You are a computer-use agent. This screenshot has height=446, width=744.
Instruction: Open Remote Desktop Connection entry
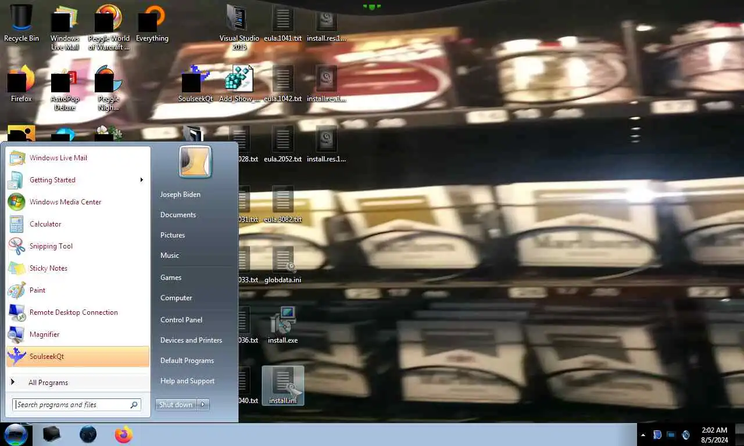[78, 312]
